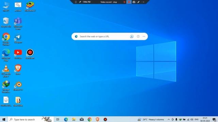Open the notification action center

tap(214, 120)
